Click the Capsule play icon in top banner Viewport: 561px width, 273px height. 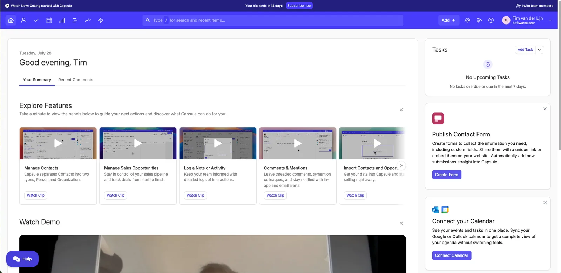7,6
